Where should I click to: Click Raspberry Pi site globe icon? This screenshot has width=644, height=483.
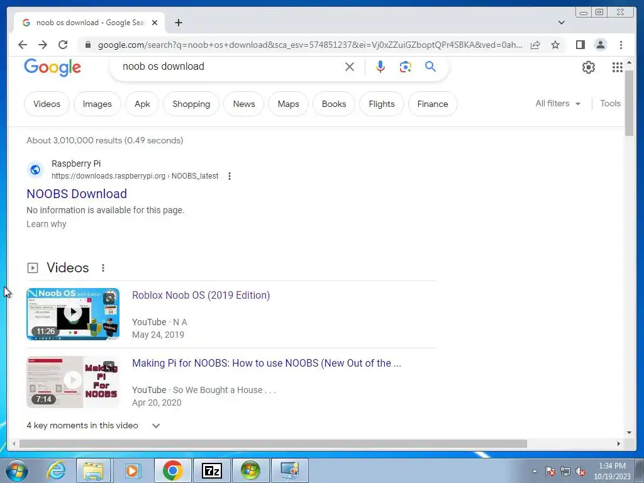pos(35,169)
